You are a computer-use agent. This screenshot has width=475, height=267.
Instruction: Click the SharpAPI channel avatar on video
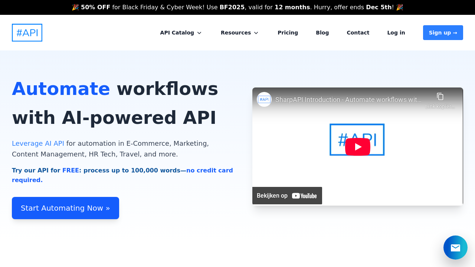coord(264,99)
